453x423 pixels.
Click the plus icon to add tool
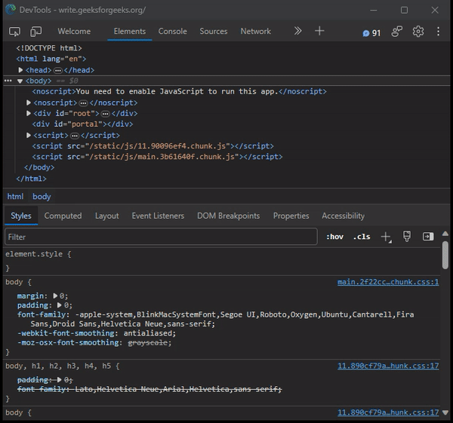[x=319, y=31]
